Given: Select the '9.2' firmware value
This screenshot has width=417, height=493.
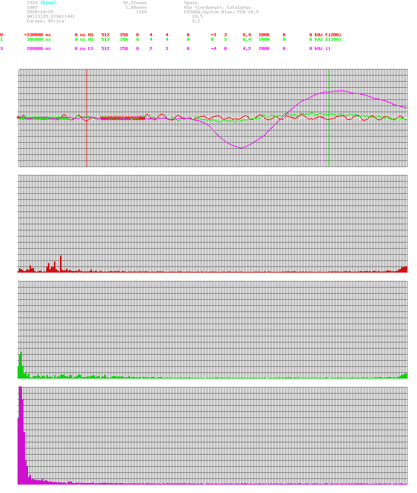Looking at the screenshot, I should tap(196, 21).
